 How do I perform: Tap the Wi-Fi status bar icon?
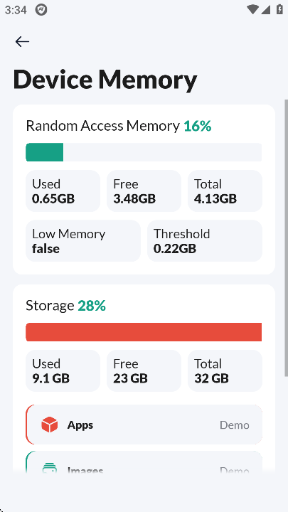[252, 10]
